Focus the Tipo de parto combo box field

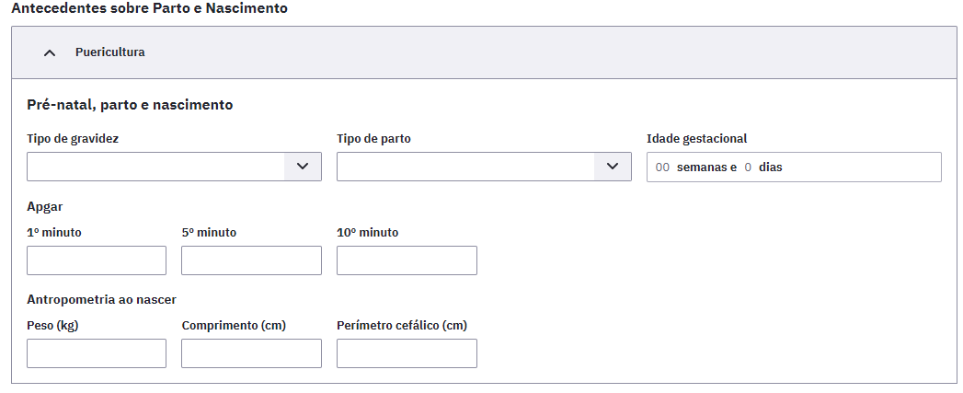(484, 167)
